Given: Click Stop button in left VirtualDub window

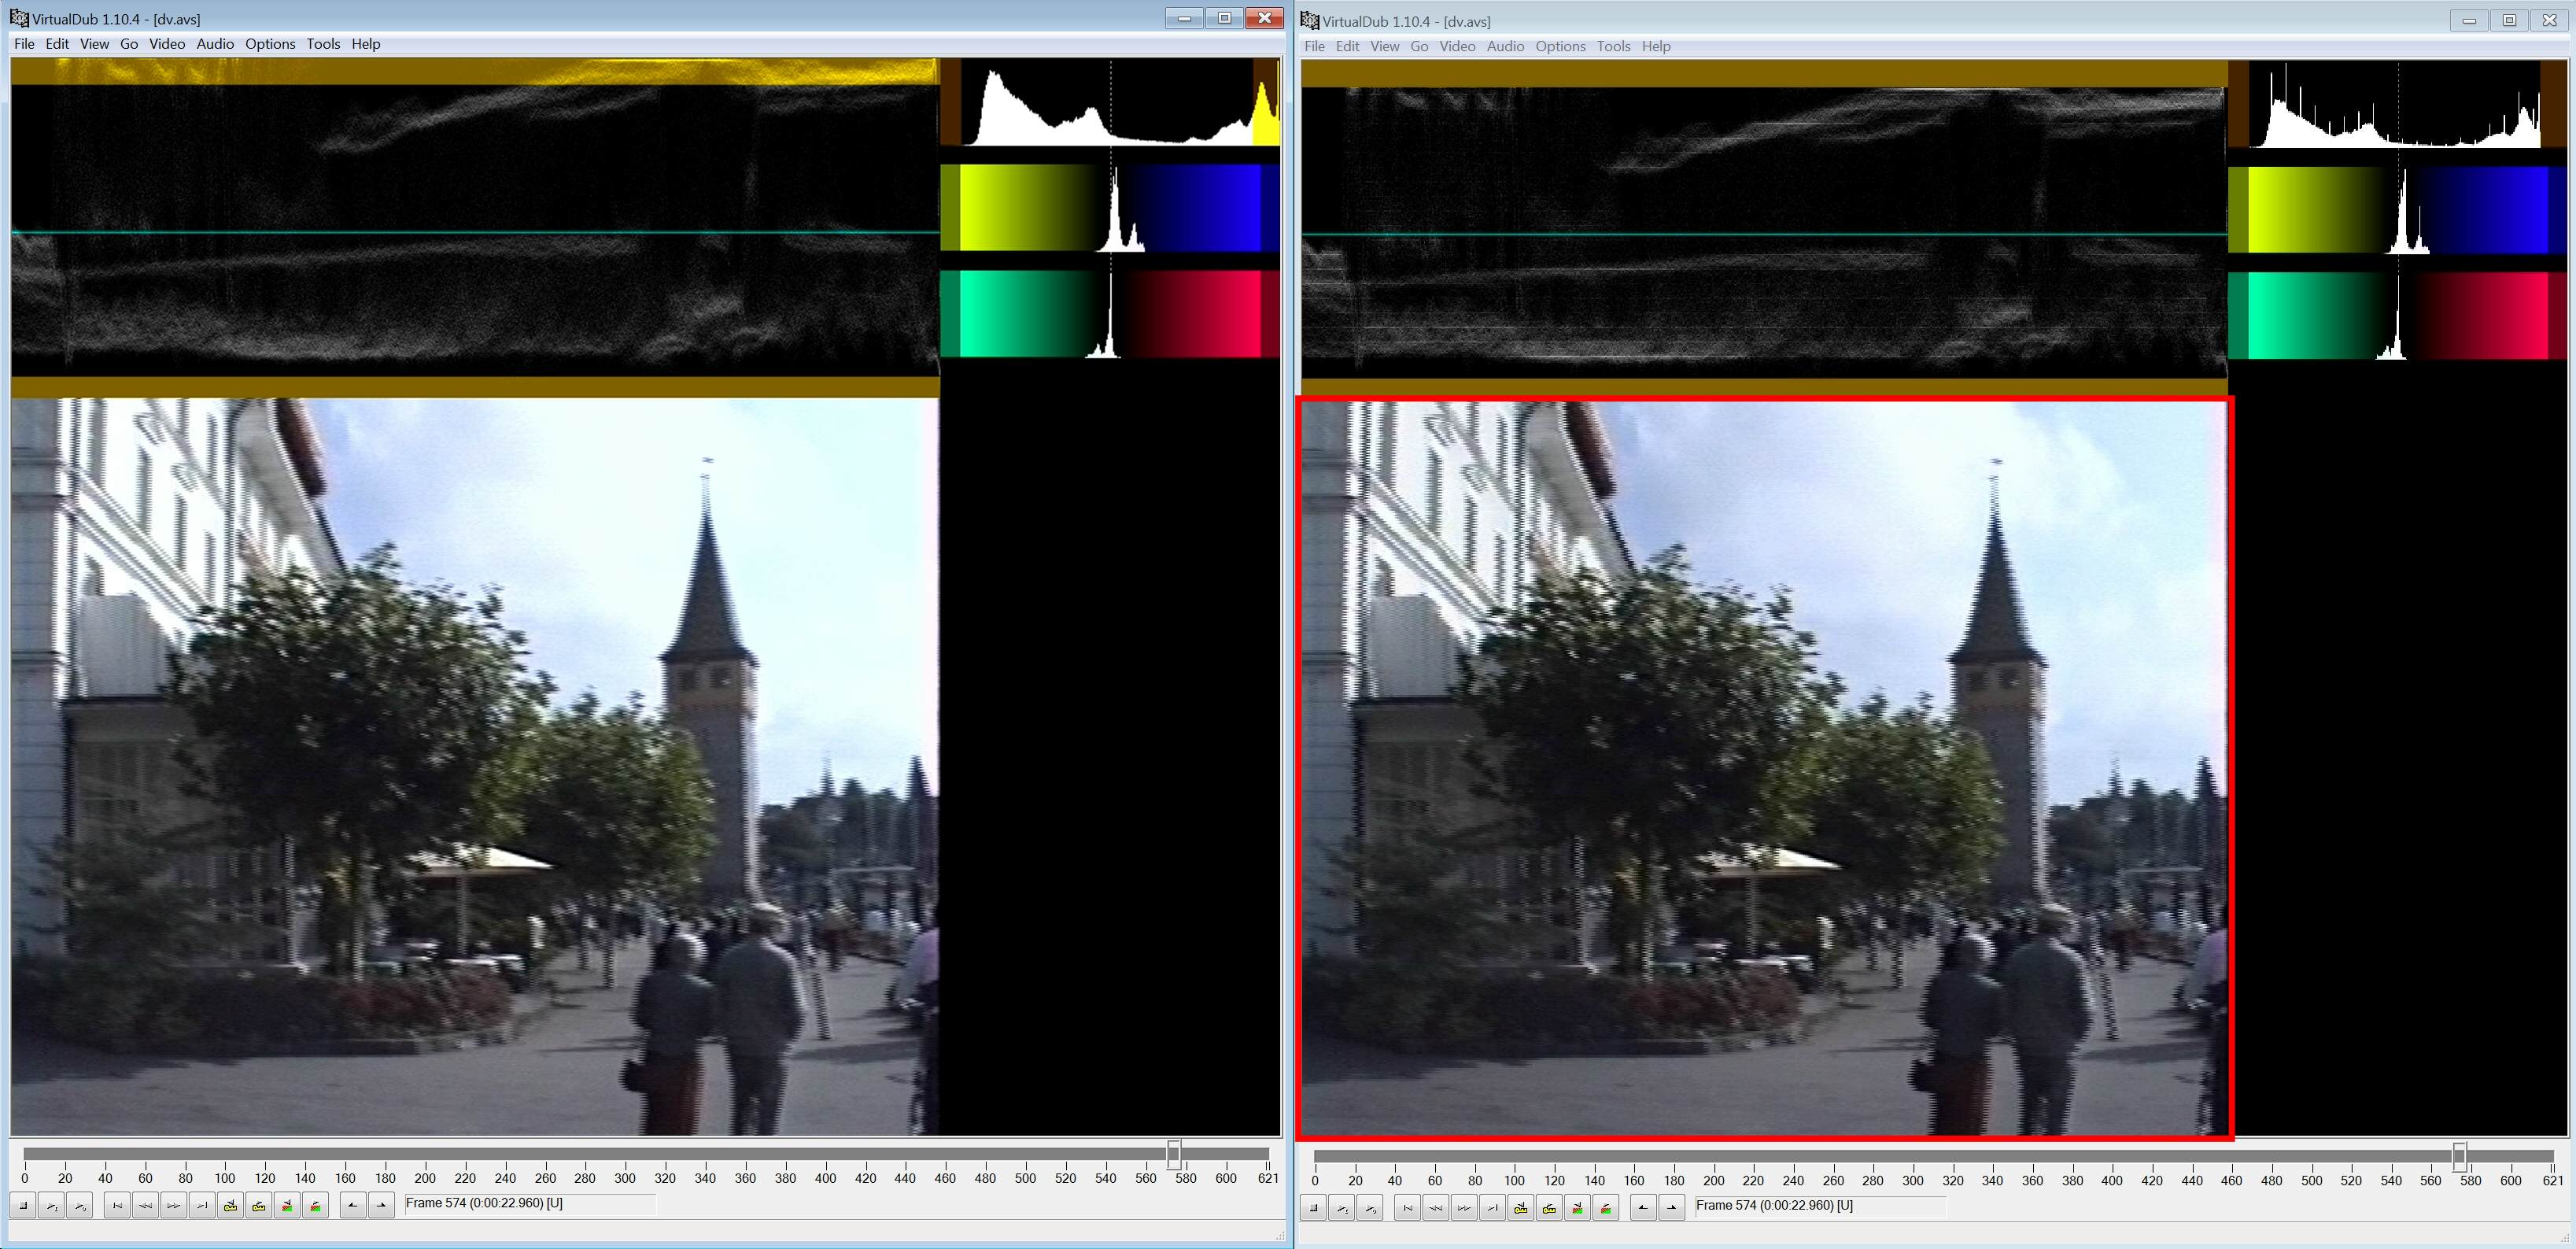Looking at the screenshot, I should coord(24,1206).
